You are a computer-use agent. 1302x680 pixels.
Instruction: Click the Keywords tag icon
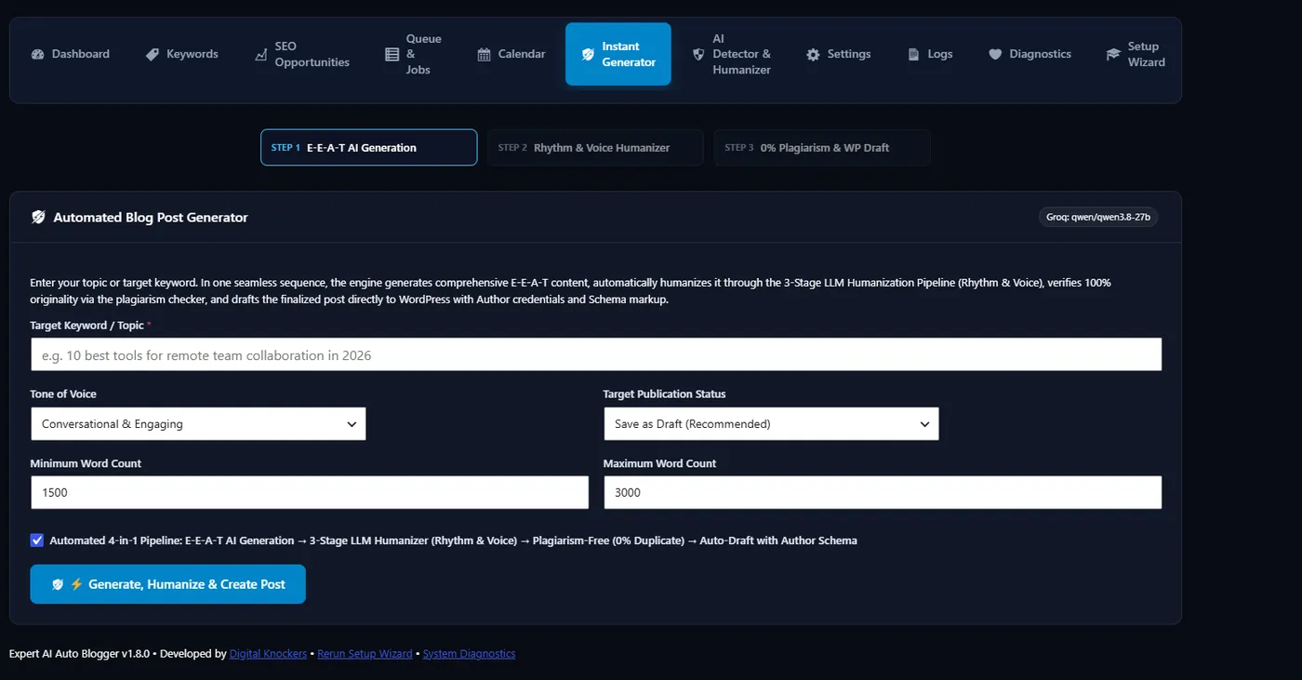point(153,54)
